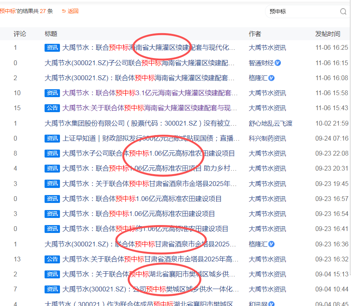Open post 联合预中标1.06亿元高标准农田项目 助力乡村

pyautogui.click(x=149, y=168)
